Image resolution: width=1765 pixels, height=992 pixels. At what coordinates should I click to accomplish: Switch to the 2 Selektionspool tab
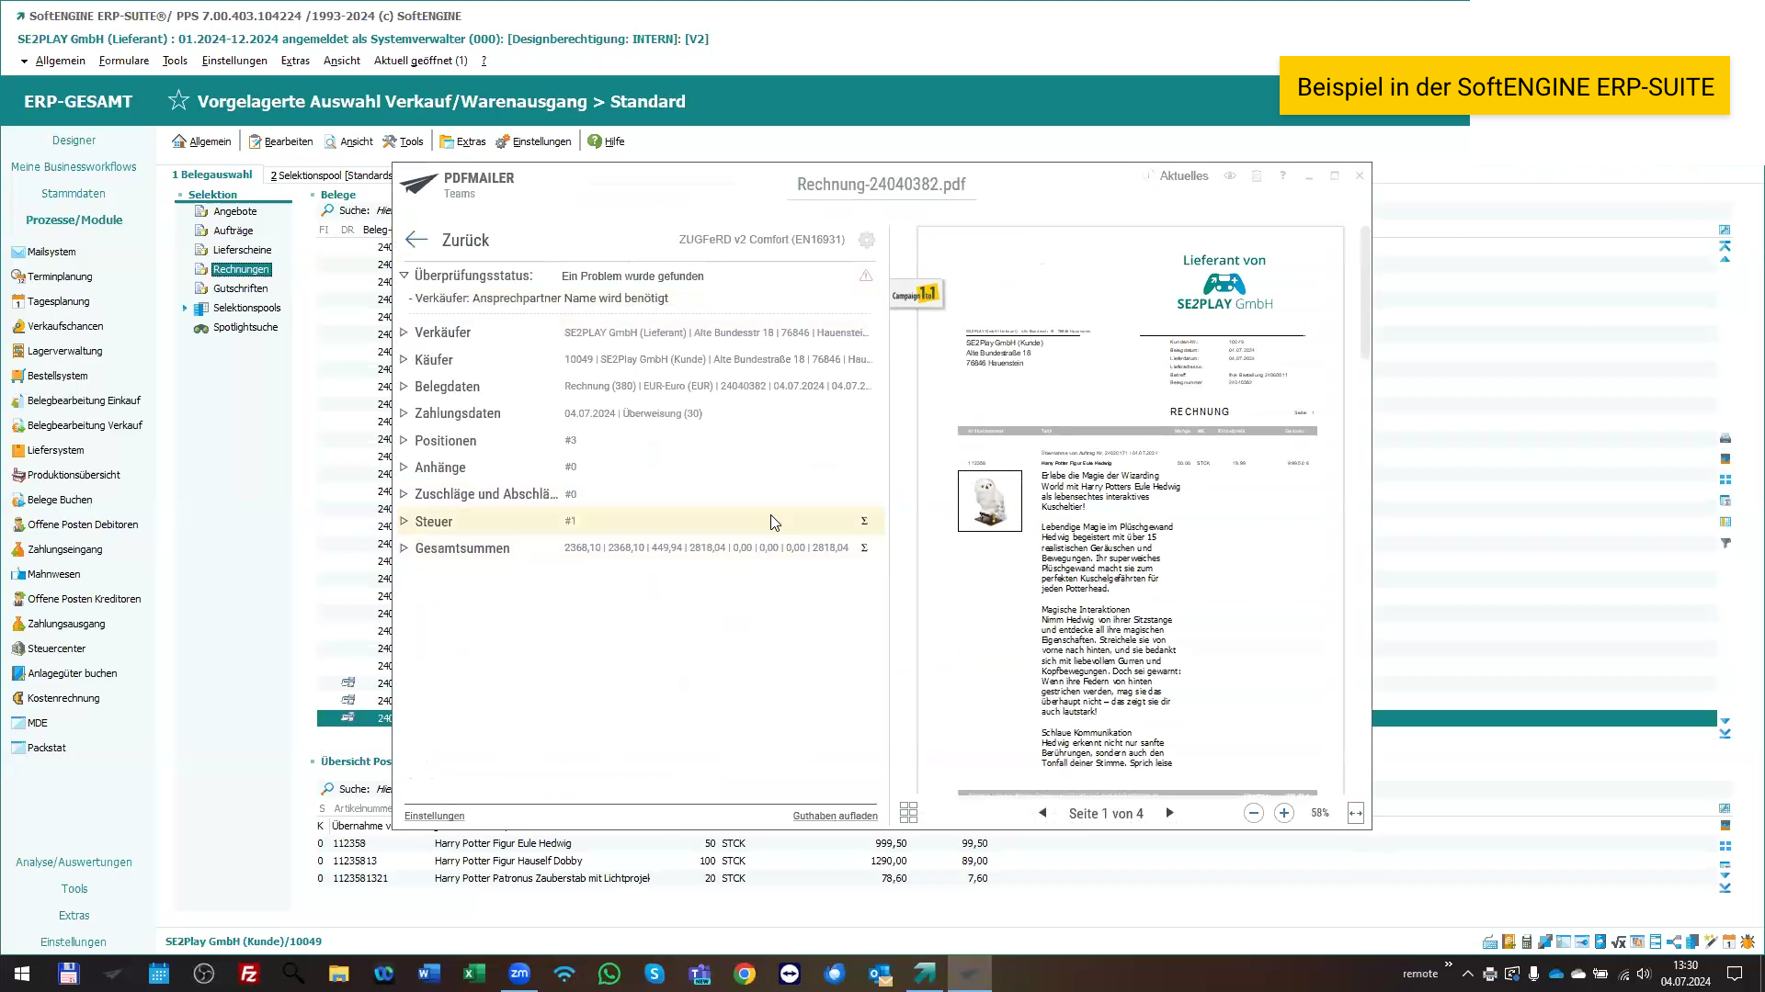tap(331, 175)
